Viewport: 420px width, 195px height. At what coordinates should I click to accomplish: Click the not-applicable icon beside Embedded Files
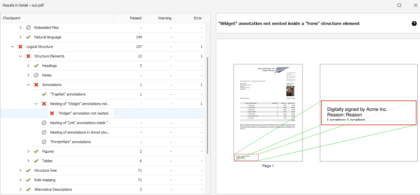click(x=28, y=28)
